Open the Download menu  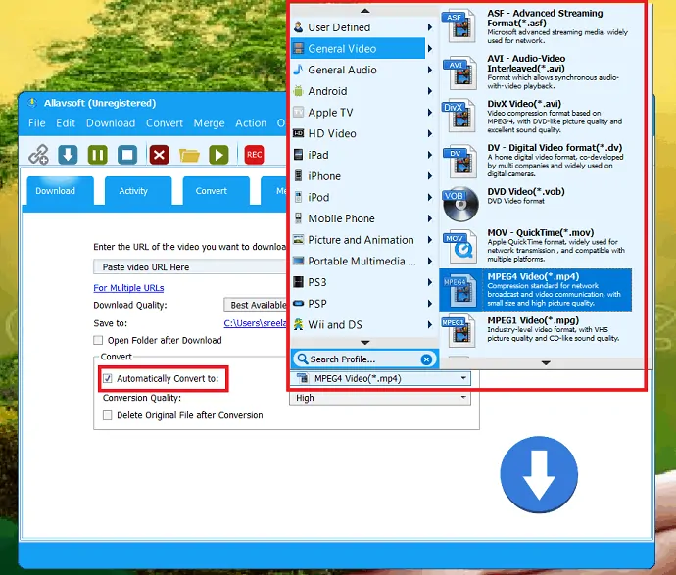[x=111, y=123]
